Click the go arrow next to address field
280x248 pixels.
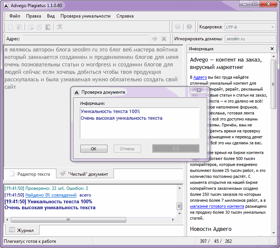tap(155, 39)
